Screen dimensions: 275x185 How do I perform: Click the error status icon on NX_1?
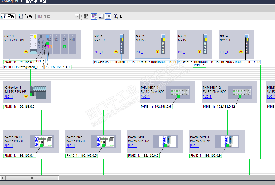point(116,52)
